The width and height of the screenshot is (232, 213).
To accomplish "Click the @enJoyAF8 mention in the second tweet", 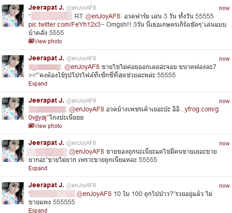I will click(x=82, y=67).
